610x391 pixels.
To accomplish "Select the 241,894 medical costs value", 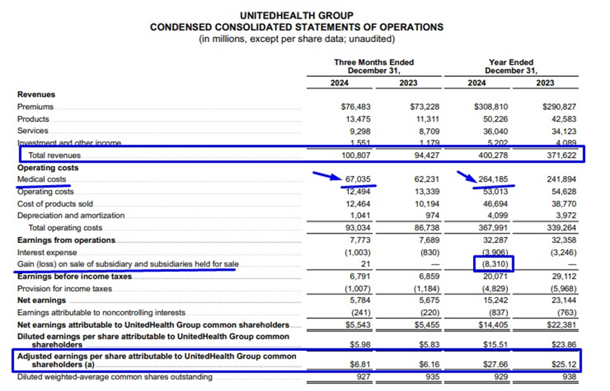I will 562,180.
